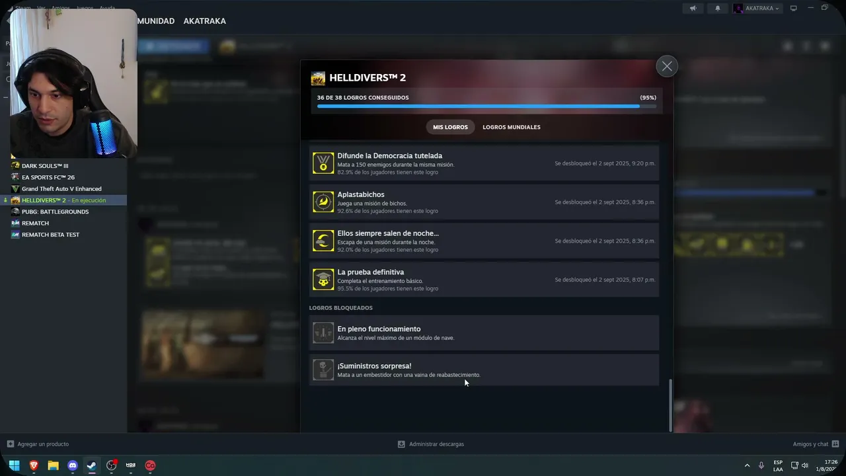Image resolution: width=846 pixels, height=476 pixels.
Task: Open Administrar descargas
Action: point(431,444)
